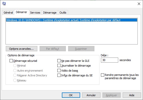
Task: Open the Outils tab
Action: [63, 13]
